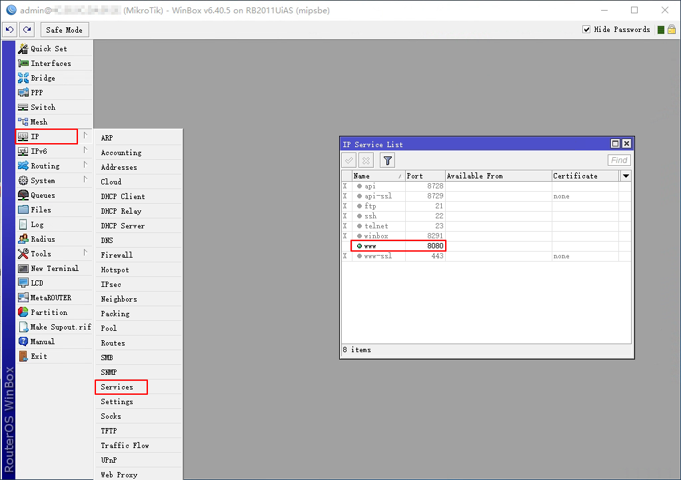Image resolution: width=681 pixels, height=480 pixels.
Task: Click the green status indicator beside the padlock
Action: tap(661, 30)
